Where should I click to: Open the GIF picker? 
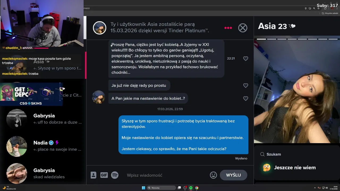104,175
